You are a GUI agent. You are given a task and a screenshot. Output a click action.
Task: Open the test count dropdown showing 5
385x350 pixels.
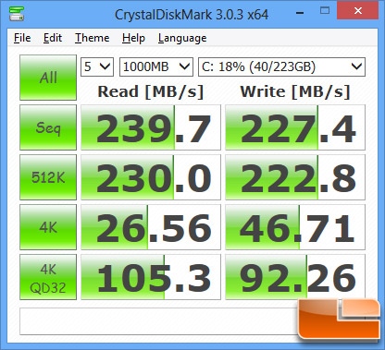pyautogui.click(x=97, y=66)
